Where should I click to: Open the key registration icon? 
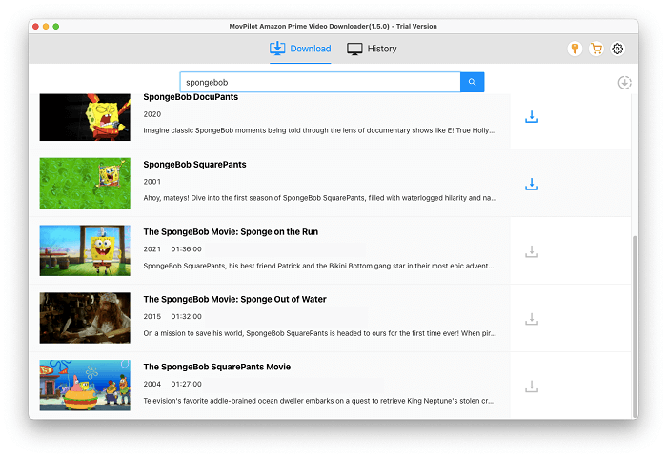coord(575,49)
